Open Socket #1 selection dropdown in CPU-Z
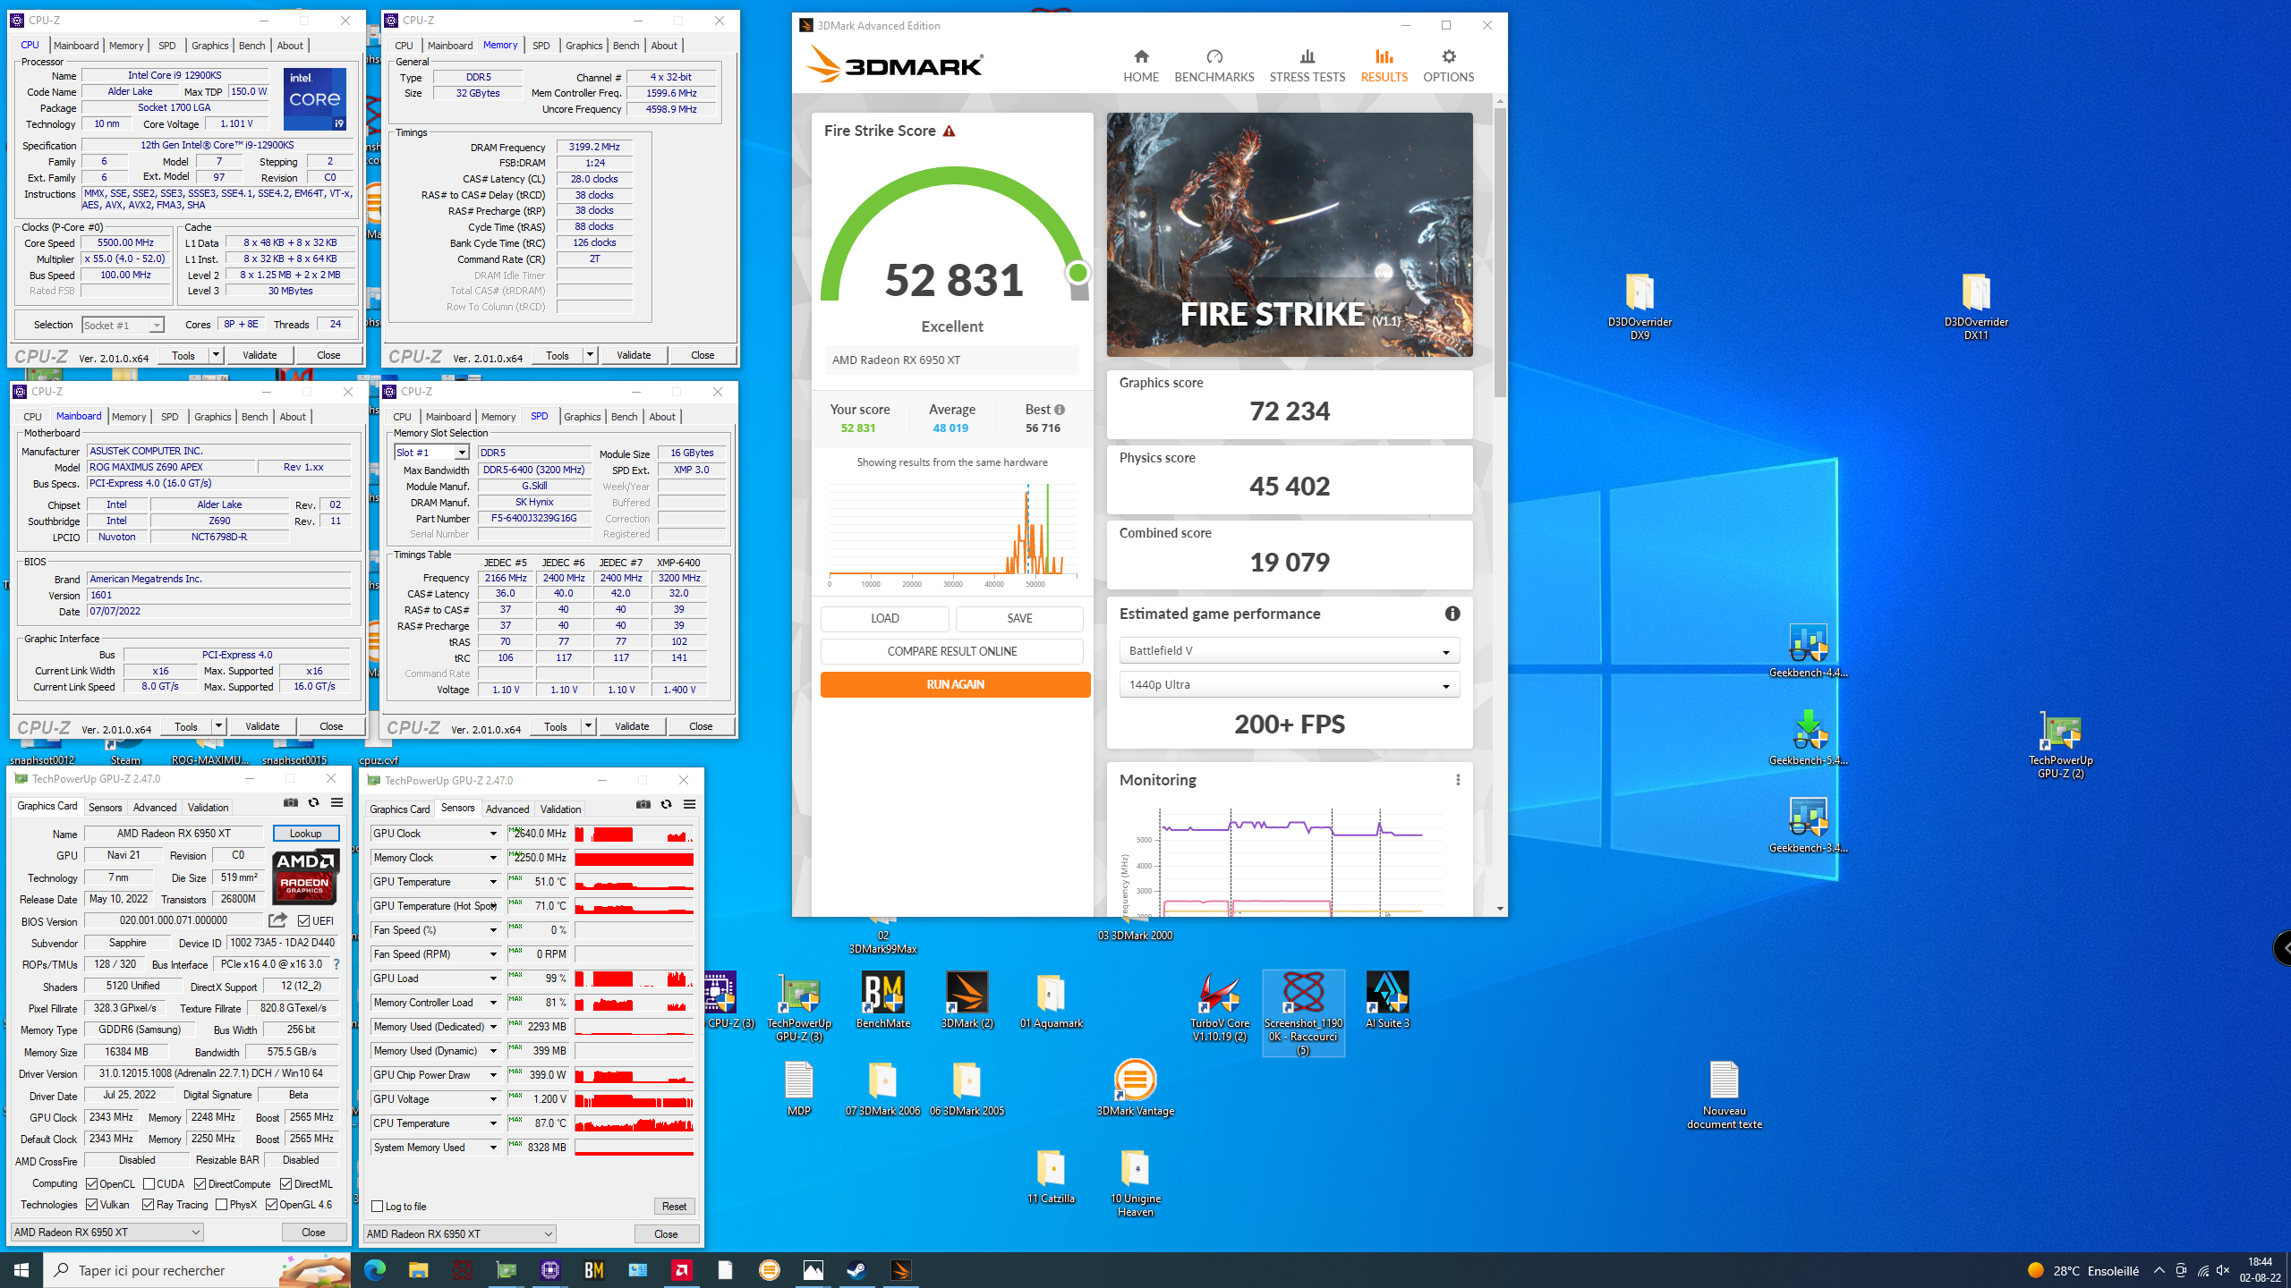 [123, 326]
